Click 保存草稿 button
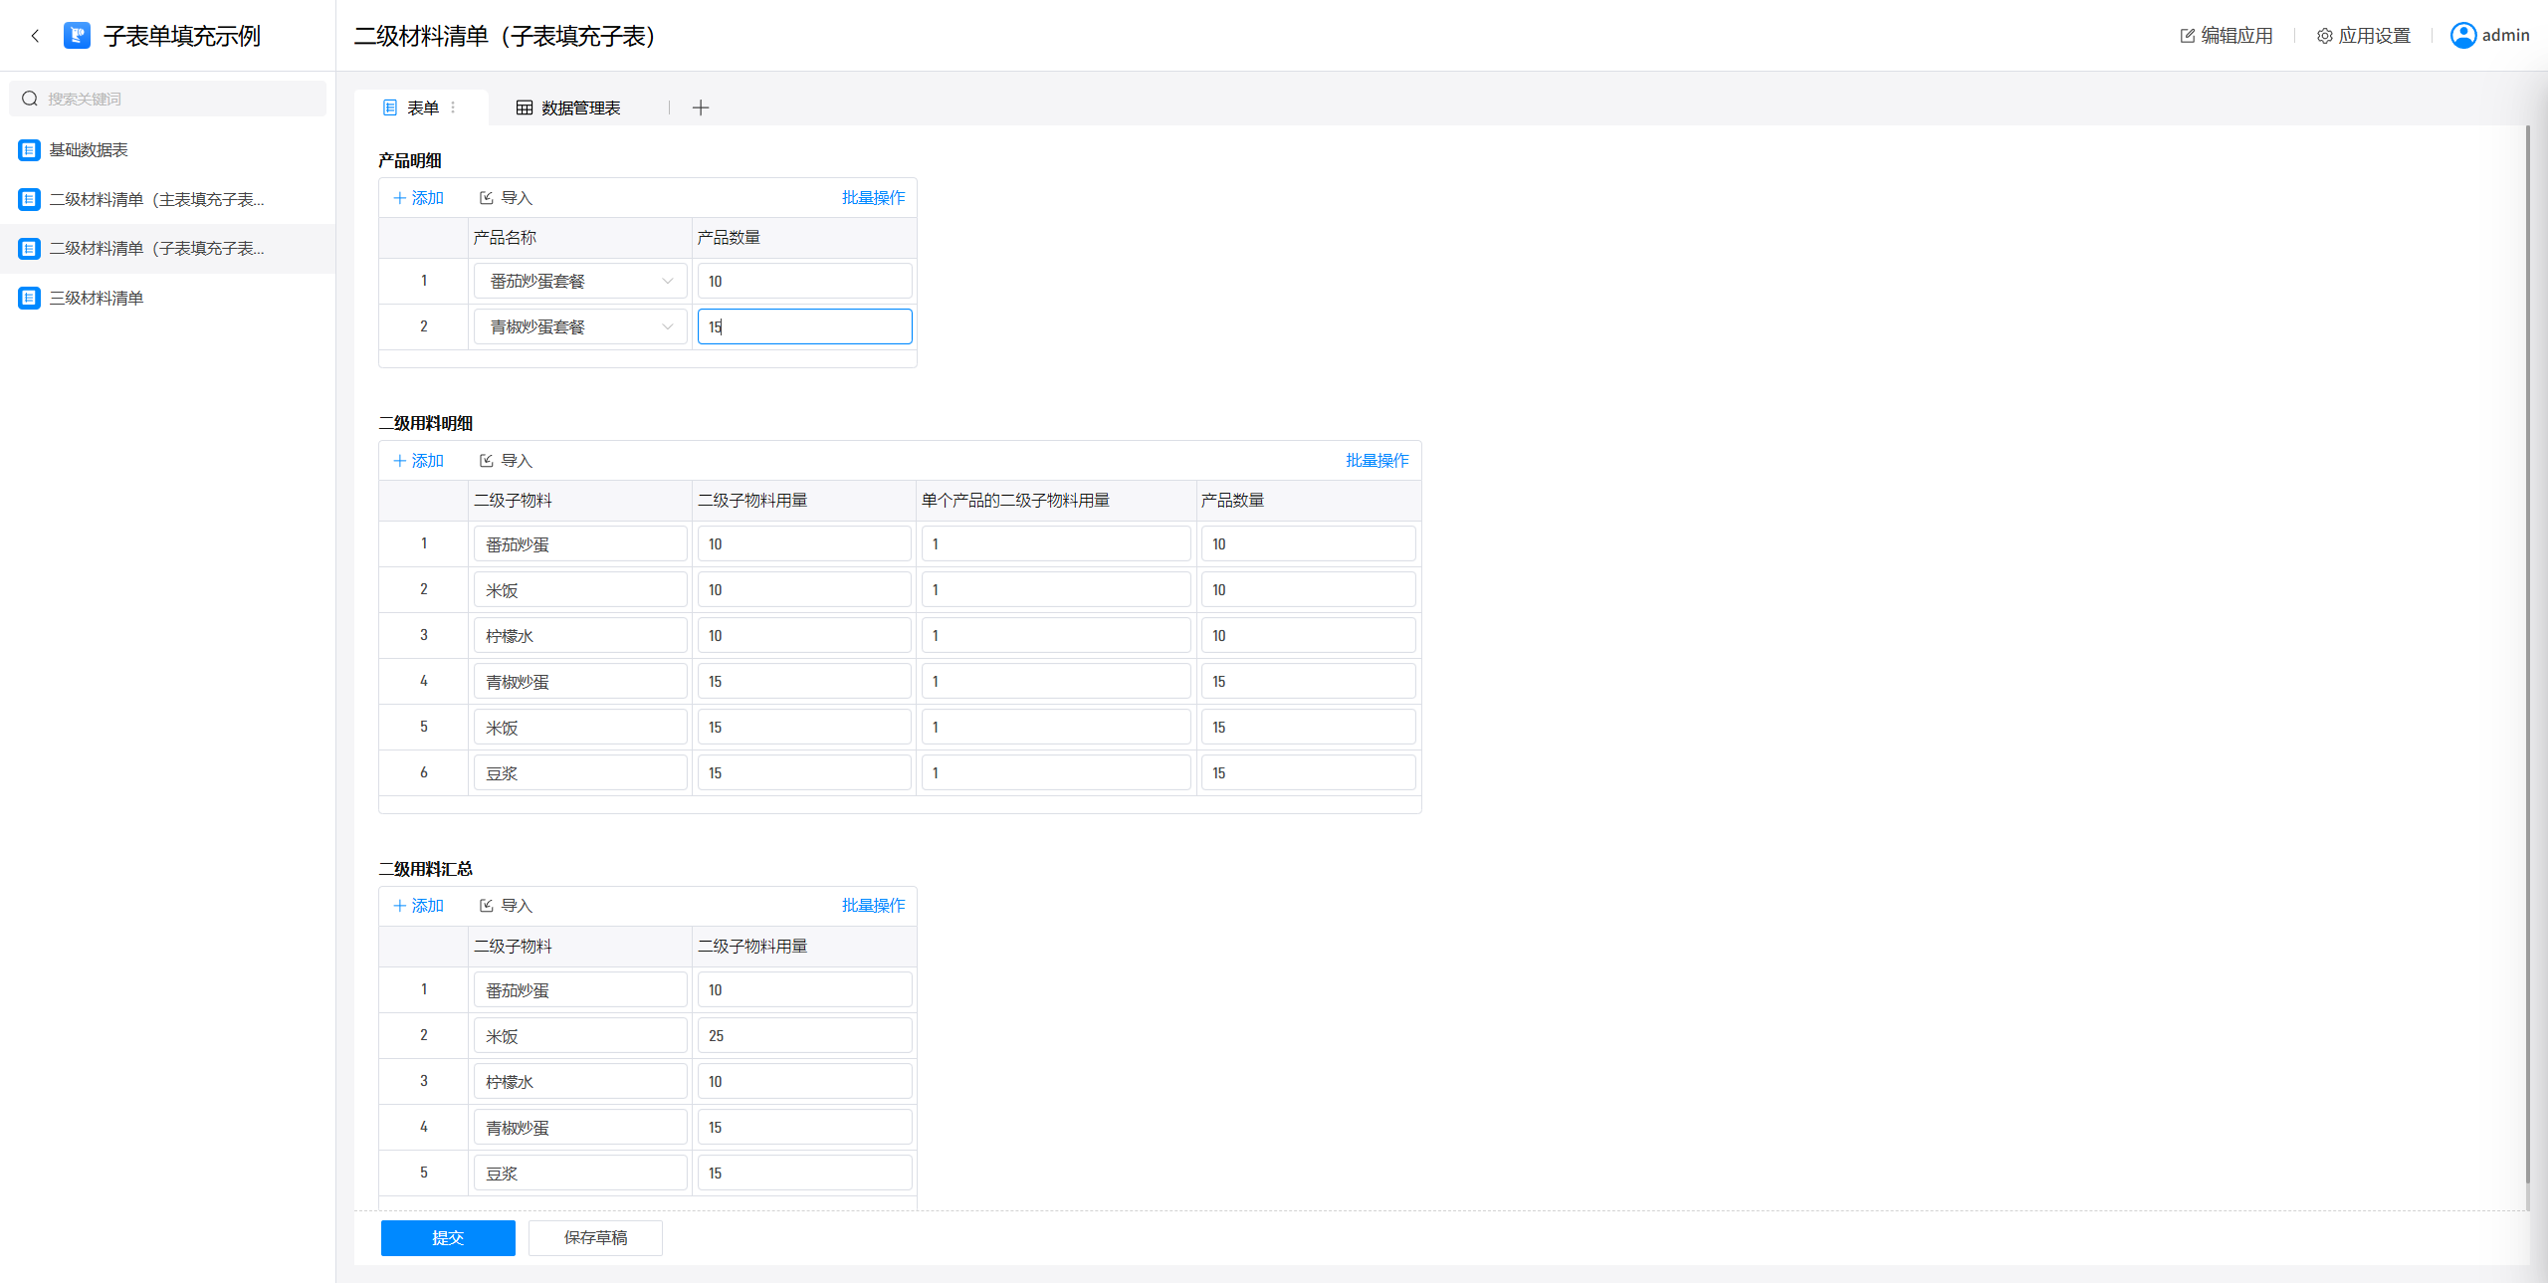This screenshot has height=1283, width=2548. click(595, 1237)
